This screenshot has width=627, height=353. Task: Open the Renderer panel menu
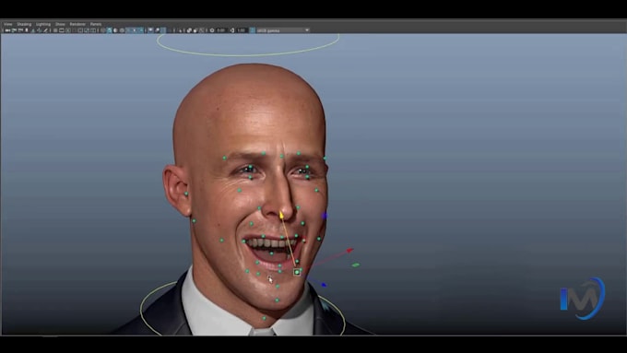[77, 24]
